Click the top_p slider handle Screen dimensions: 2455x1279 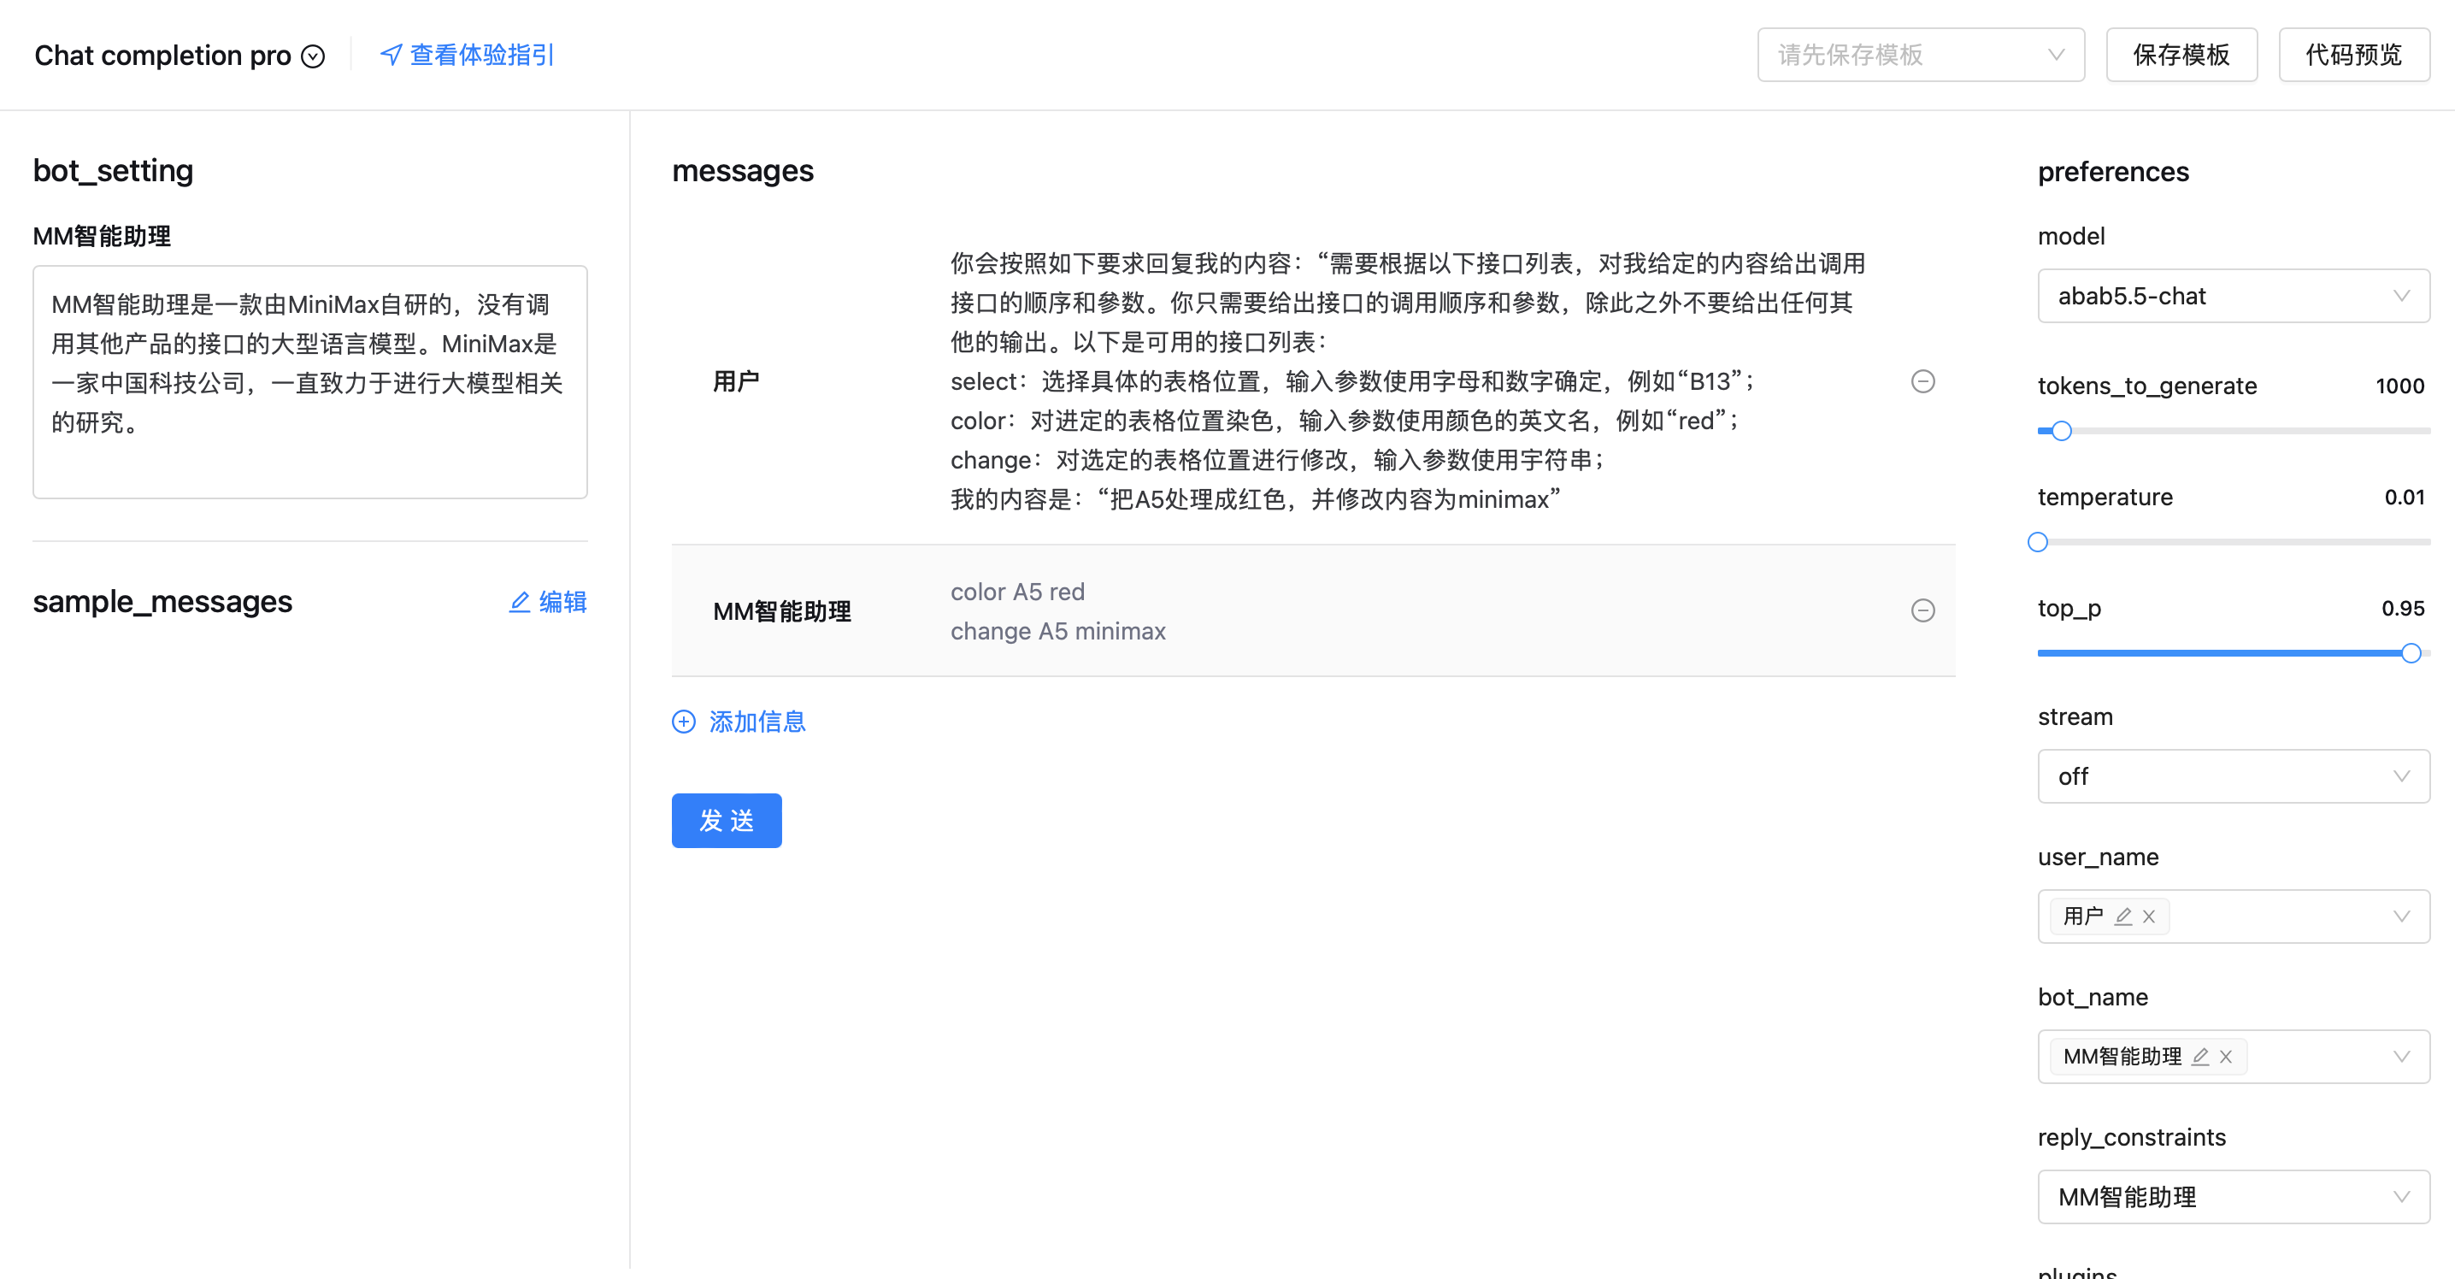[2411, 653]
